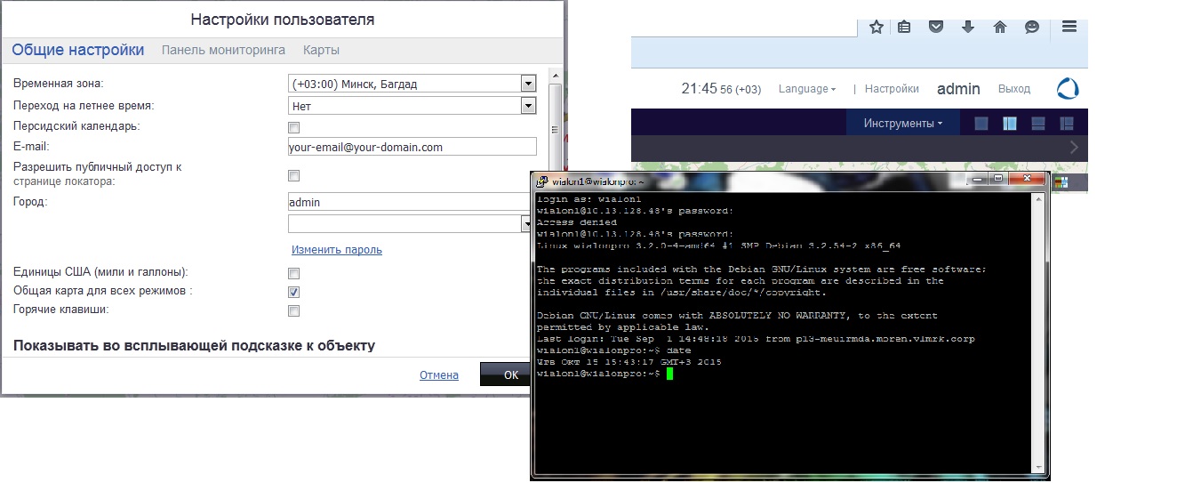
Task: Open the bookmarks list icon
Action: point(904,27)
